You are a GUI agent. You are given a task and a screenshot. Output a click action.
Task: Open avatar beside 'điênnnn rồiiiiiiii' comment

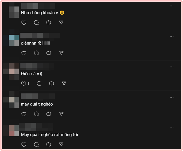tap(14, 40)
